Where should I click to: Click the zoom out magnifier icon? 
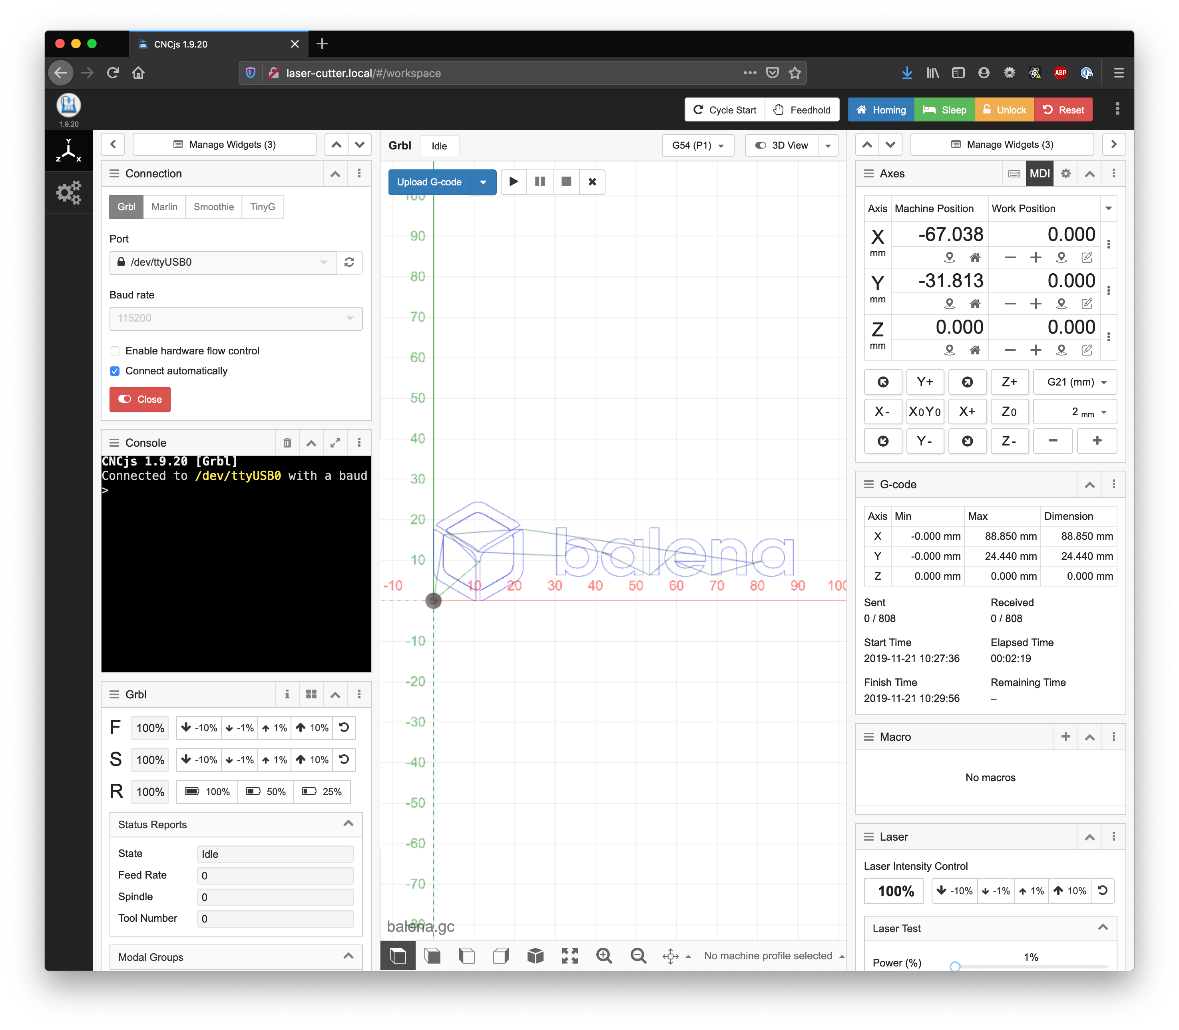click(638, 956)
